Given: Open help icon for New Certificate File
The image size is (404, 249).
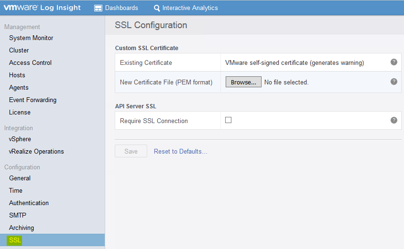Looking at the screenshot, I should point(393,82).
